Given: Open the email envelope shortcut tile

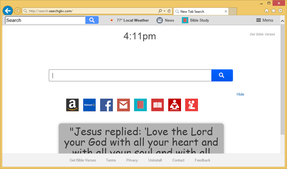Looking at the screenshot, I should (123, 105).
